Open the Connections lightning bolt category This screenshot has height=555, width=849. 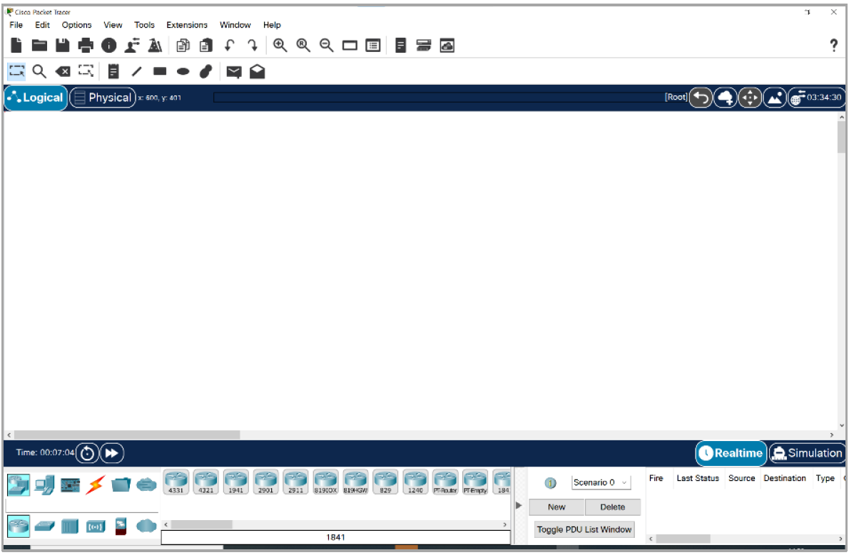[x=96, y=485]
